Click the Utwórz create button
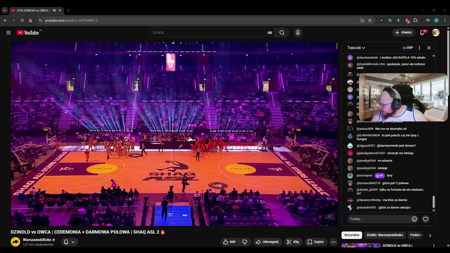This screenshot has height=253, width=450. tap(403, 33)
